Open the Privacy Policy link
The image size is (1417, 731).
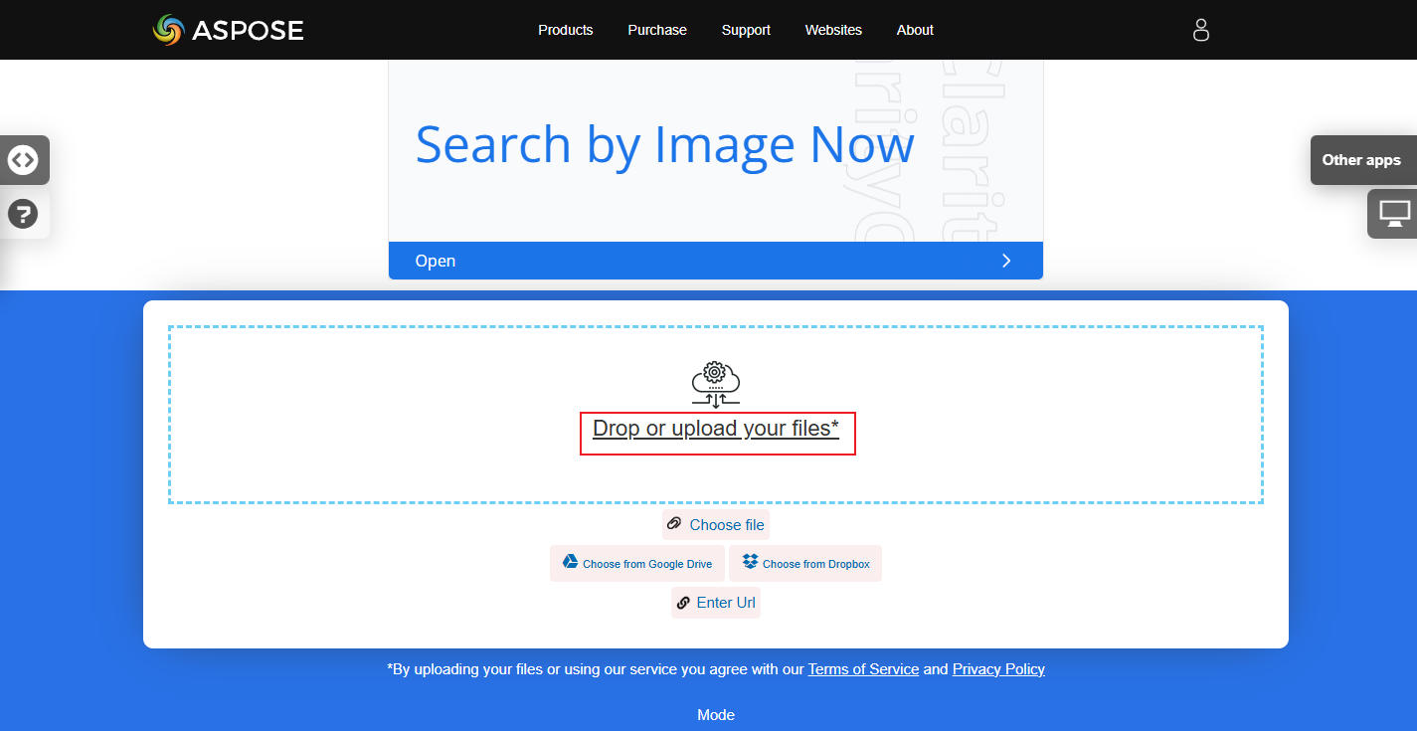[x=998, y=668]
